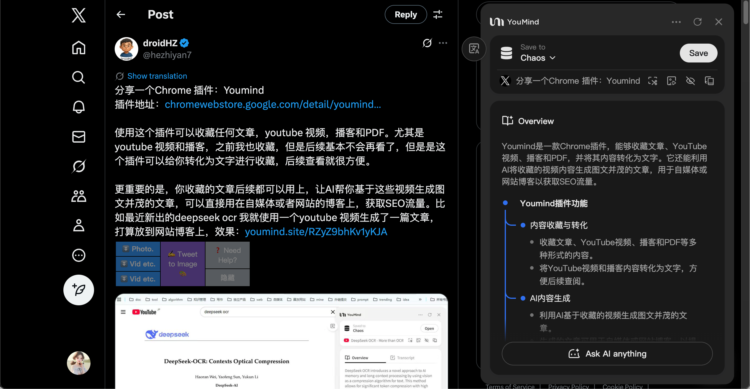Click the screenshot clip icon in YouMind
This screenshot has height=389, width=750.
(653, 80)
